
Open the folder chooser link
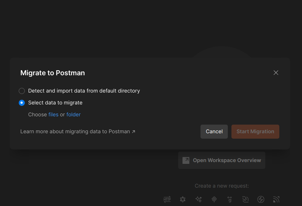pos(73,115)
